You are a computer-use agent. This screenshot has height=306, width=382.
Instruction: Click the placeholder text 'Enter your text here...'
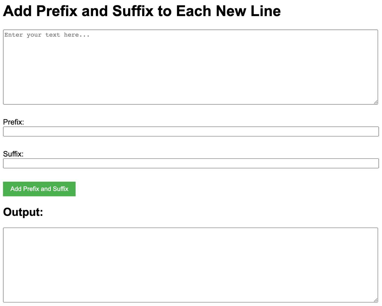tap(46, 35)
